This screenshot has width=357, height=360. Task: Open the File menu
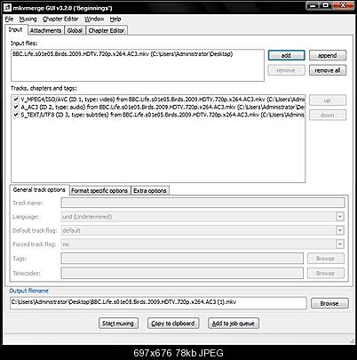click(9, 20)
